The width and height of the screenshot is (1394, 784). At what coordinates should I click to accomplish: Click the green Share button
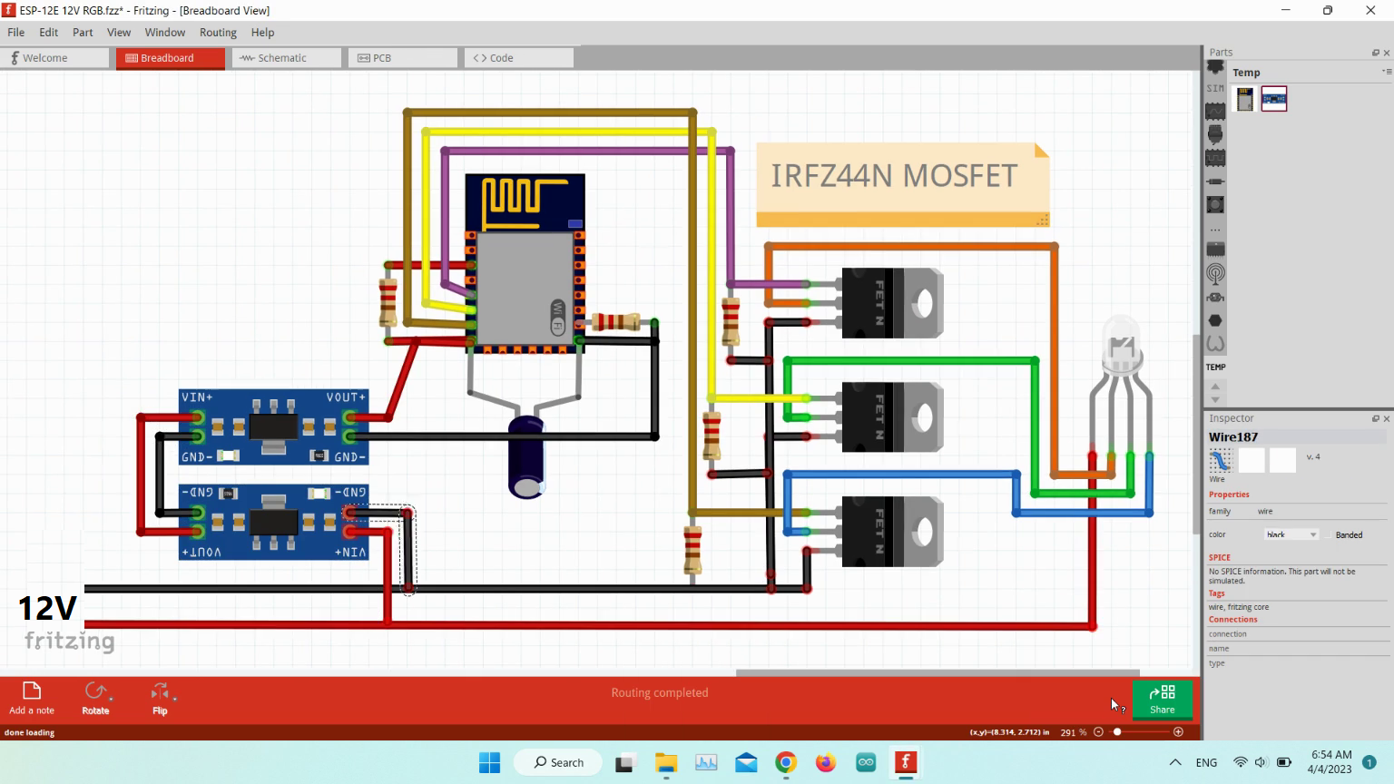(x=1162, y=700)
